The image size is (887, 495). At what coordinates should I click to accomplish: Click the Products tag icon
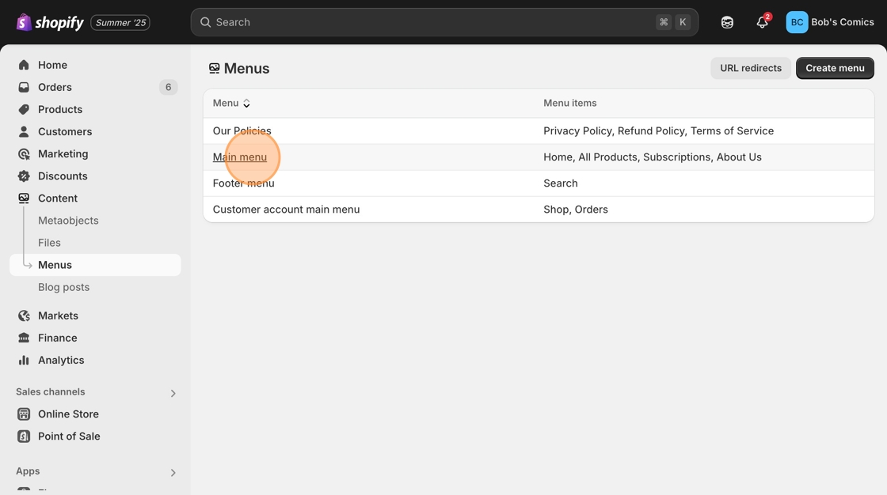pos(24,109)
